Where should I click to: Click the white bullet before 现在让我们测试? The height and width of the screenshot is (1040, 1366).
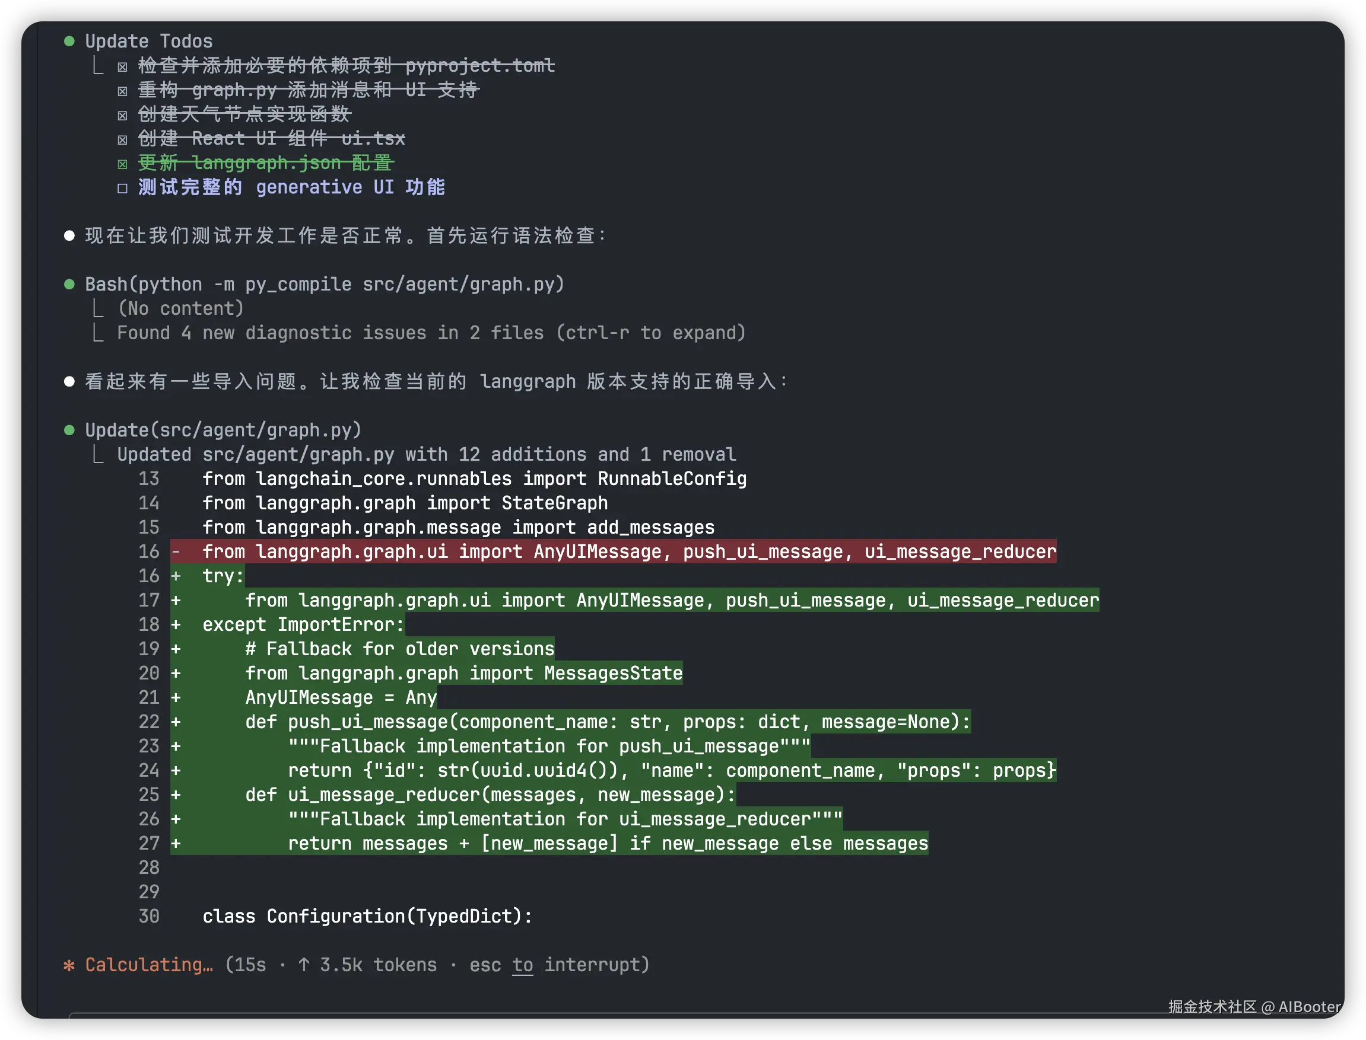pyautogui.click(x=69, y=236)
